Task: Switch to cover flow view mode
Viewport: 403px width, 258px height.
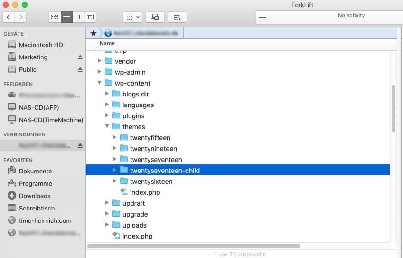Action: point(90,17)
